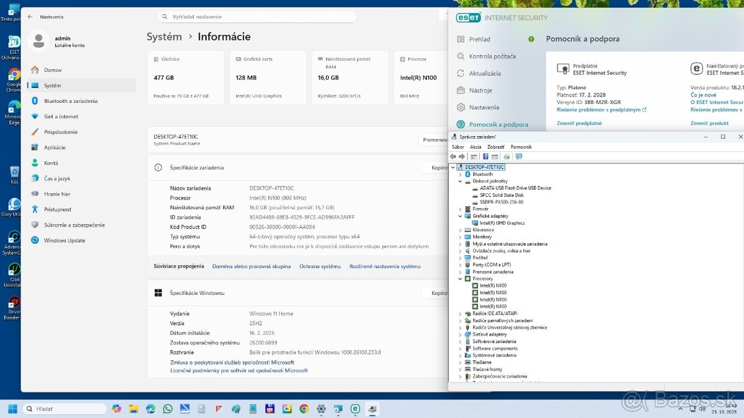Click the ESET Nastavenia gear icon

tap(461, 107)
